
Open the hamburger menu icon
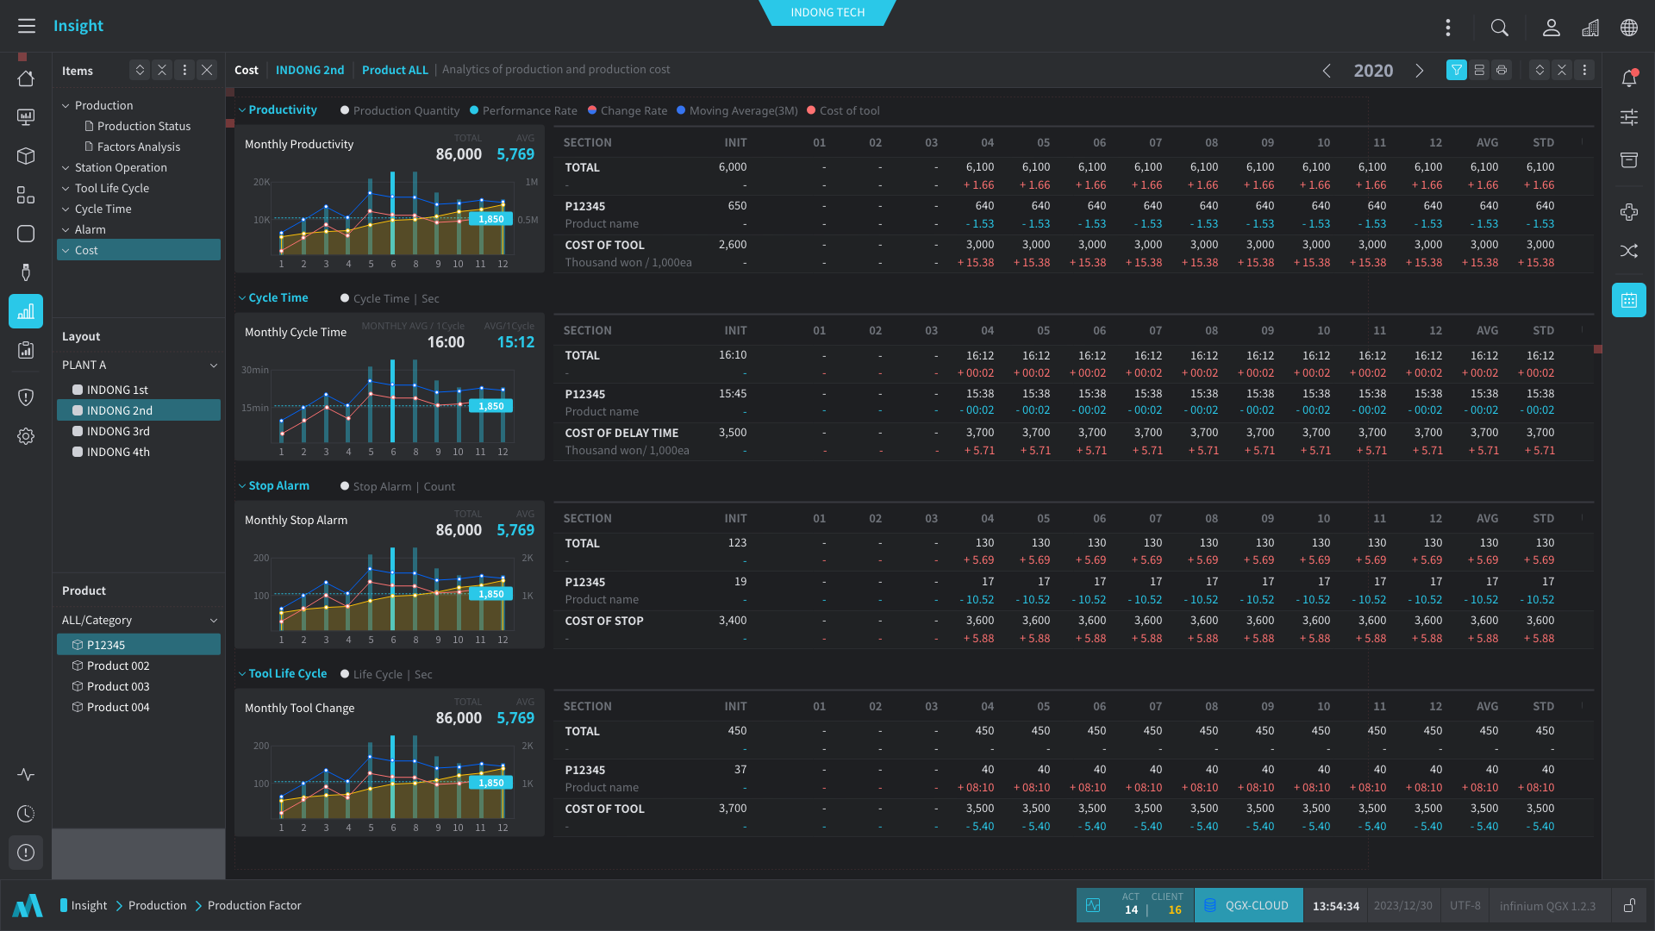[x=27, y=26]
